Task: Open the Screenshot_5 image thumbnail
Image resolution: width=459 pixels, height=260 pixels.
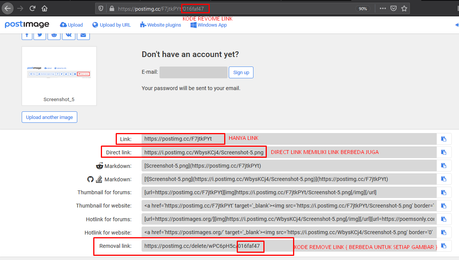Action: coord(59,73)
